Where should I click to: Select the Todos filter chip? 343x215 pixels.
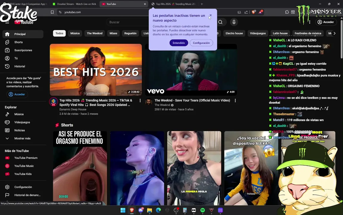[x=59, y=33]
